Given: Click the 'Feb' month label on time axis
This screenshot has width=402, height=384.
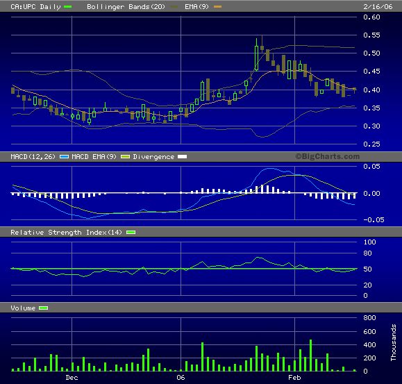Looking at the screenshot, I should click(294, 378).
